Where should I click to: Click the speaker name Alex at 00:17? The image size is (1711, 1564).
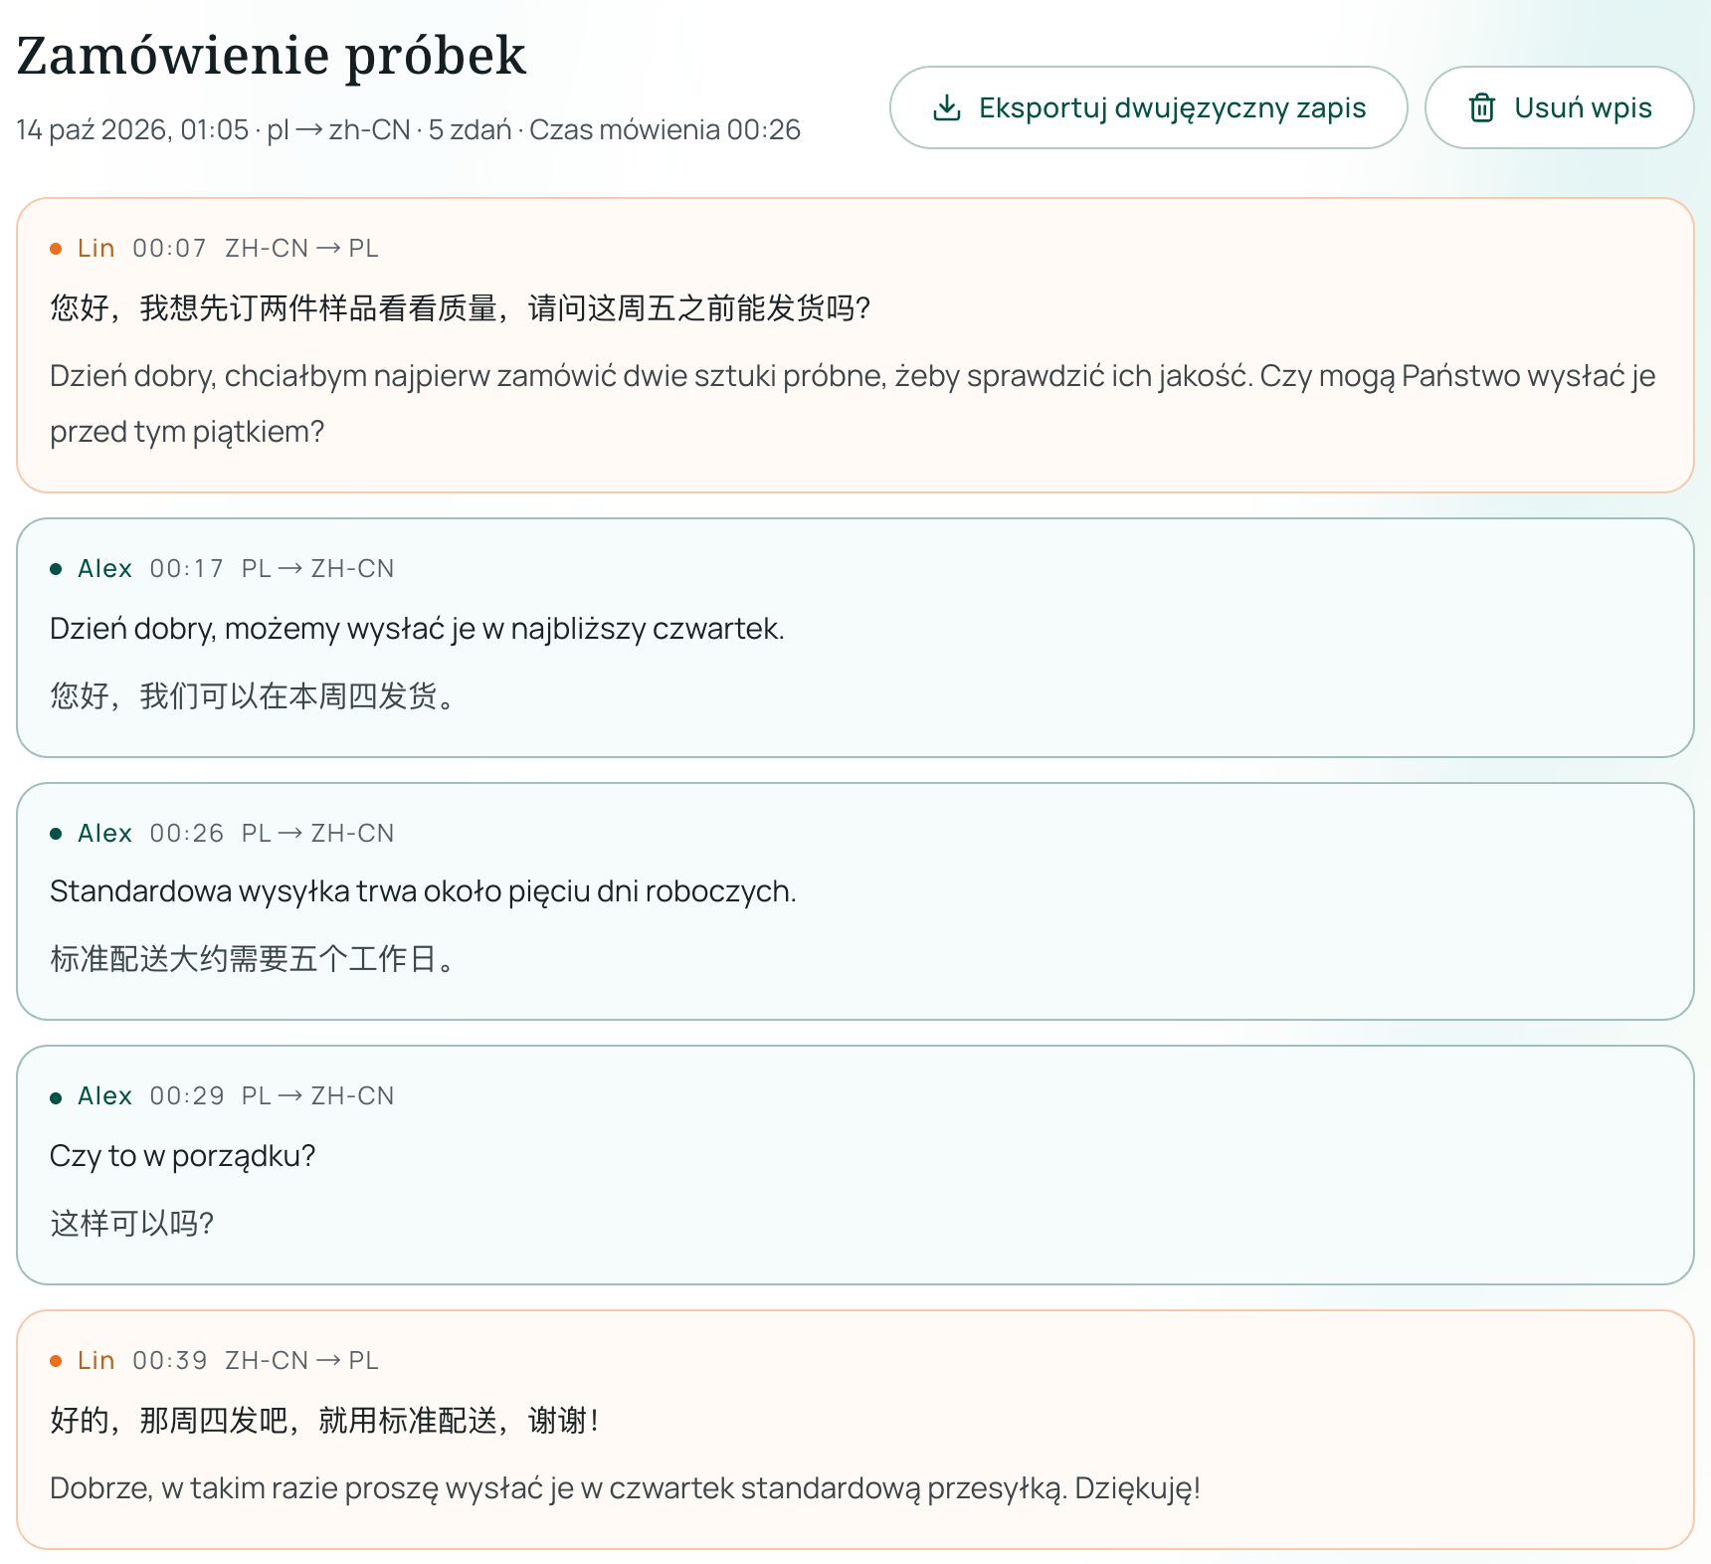pyautogui.click(x=104, y=568)
